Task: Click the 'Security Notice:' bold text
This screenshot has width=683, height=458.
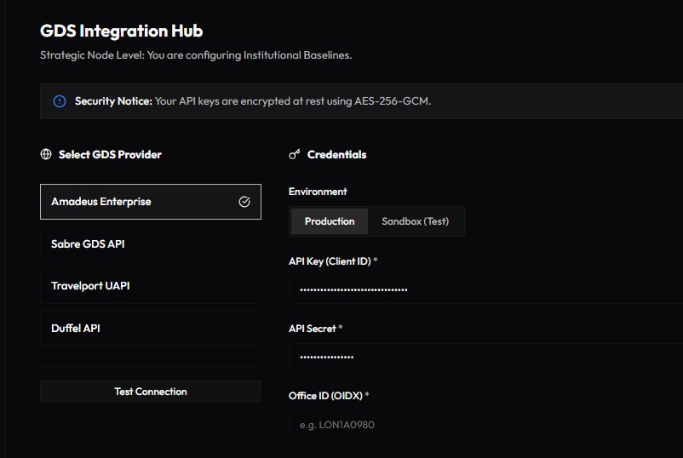Action: click(113, 101)
